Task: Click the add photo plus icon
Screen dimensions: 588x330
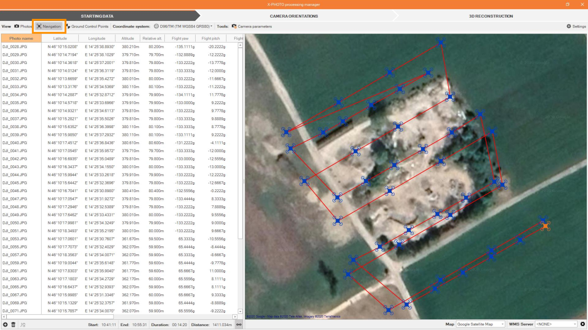Action: point(5,325)
